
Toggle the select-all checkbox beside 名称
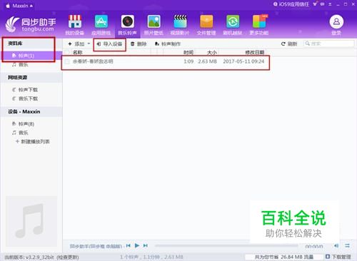coord(67,52)
